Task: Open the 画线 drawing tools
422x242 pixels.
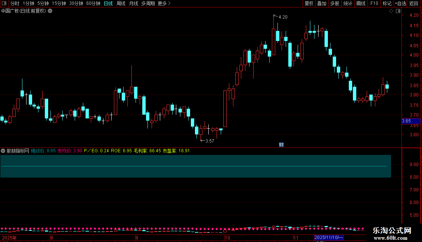Action: (x=361, y=3)
